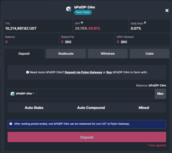Click the bPsiDP-24m dialog title
This screenshot has width=172, height=153.
coord(84,7)
